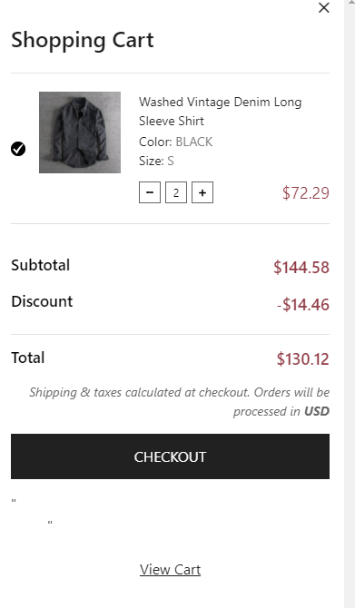Image resolution: width=355 pixels, height=608 pixels.
Task: Open the denim shirt product thumbnail
Action: [80, 132]
